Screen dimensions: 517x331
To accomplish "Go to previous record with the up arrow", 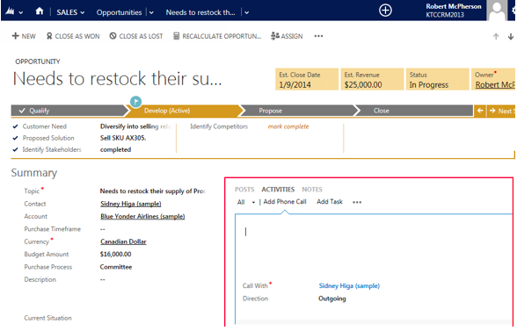I will tap(496, 37).
